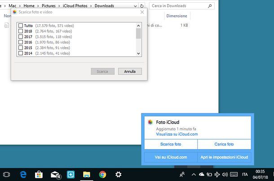Open Microsoft Edge from the taskbar
The width and height of the screenshot is (274, 181).
coord(23,175)
